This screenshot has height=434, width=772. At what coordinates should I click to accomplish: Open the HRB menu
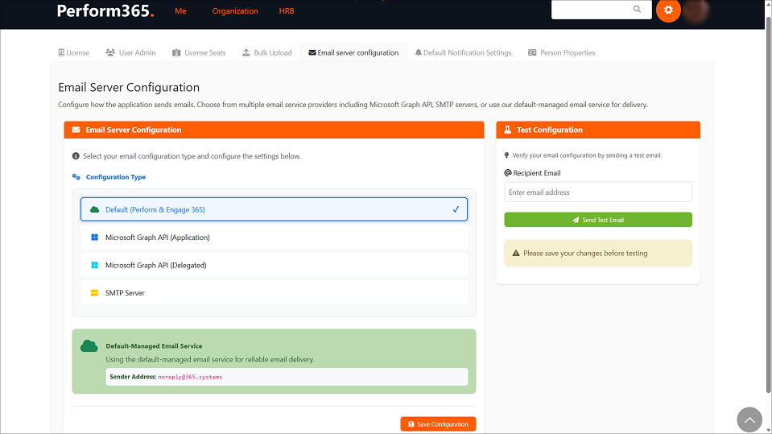click(x=287, y=10)
